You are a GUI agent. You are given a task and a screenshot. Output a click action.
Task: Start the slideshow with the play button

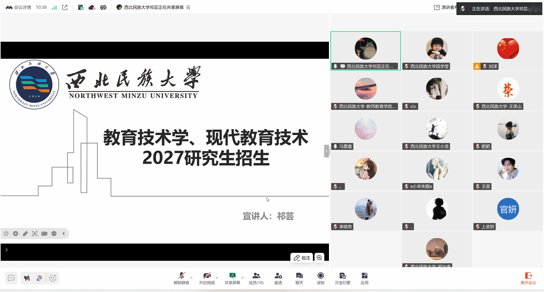tap(16, 234)
